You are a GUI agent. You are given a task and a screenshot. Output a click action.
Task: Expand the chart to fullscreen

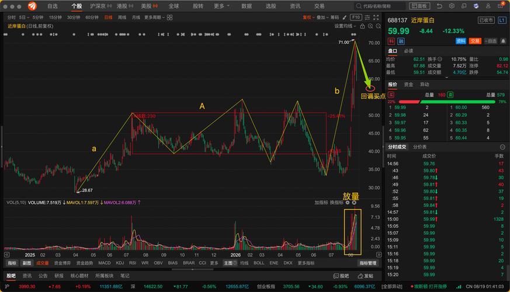coord(376,18)
